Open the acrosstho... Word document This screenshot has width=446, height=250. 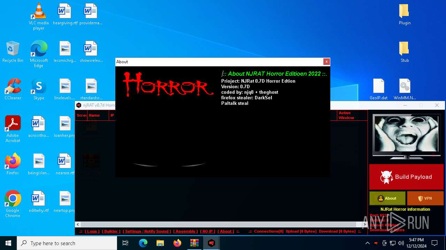[x=39, y=127]
